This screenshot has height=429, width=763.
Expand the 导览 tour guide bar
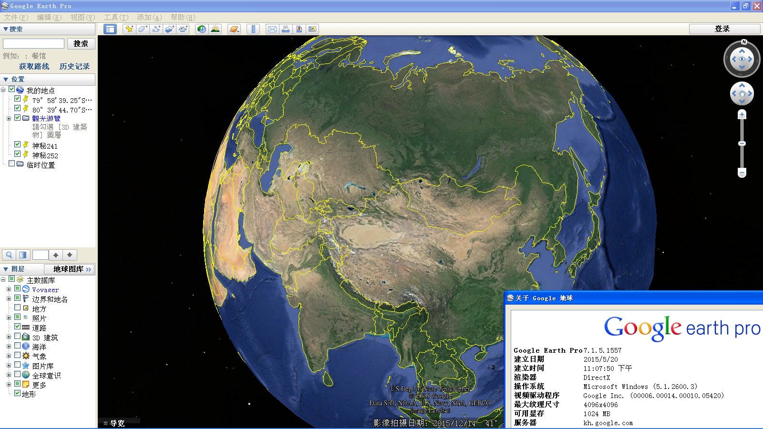pyautogui.click(x=114, y=423)
